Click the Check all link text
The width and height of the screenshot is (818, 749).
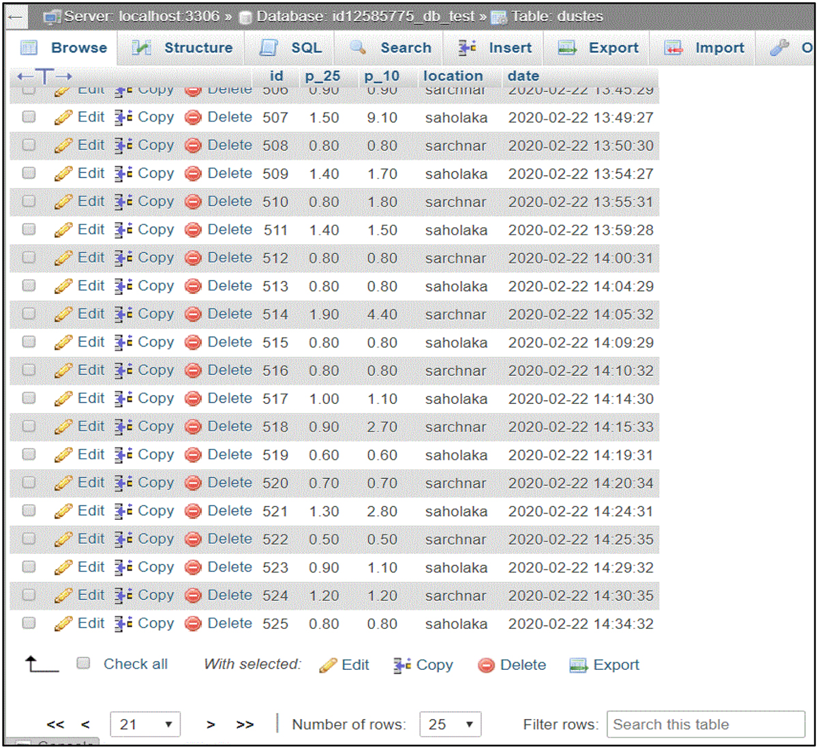coord(136,664)
